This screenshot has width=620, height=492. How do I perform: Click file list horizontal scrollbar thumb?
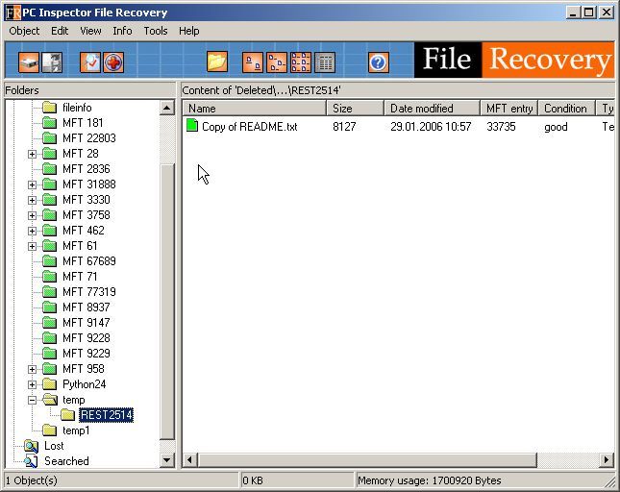367,460
